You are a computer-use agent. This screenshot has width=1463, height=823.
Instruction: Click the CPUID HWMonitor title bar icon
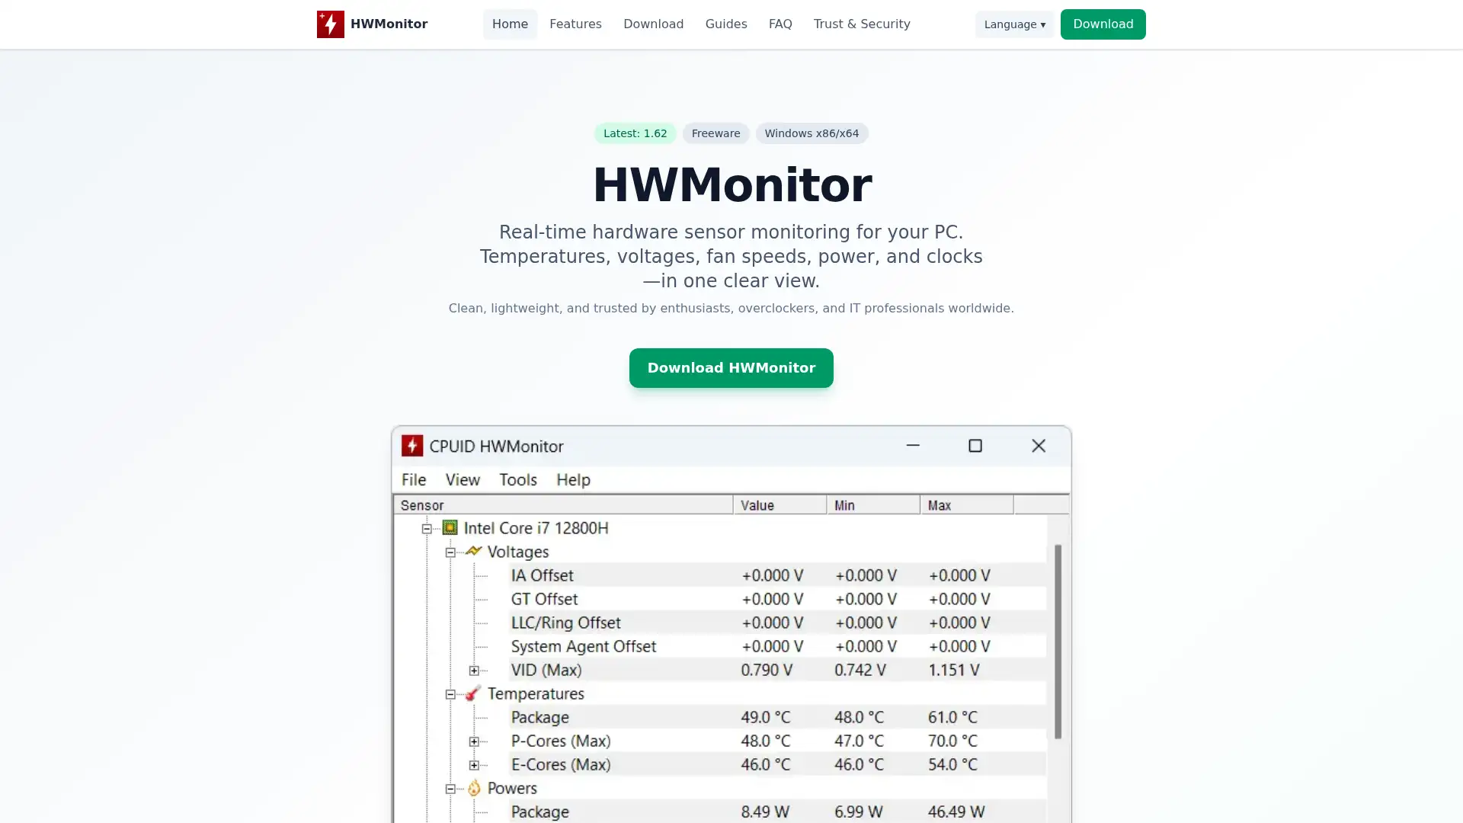coord(412,446)
